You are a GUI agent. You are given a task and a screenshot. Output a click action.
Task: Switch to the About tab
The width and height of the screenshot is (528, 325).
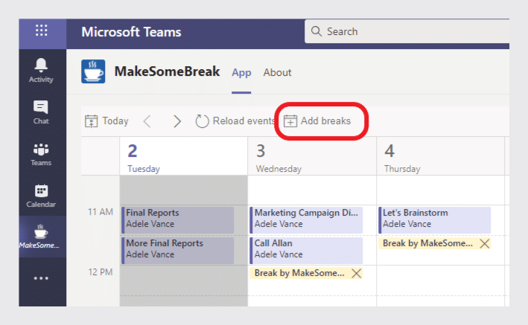[277, 72]
